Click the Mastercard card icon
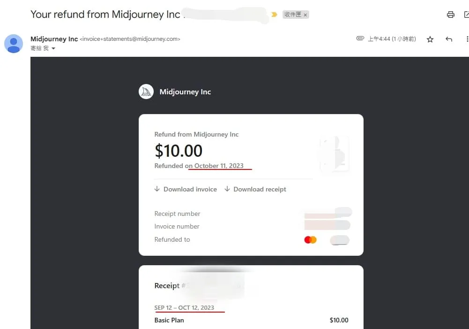This screenshot has height=329, width=469. tap(310, 240)
